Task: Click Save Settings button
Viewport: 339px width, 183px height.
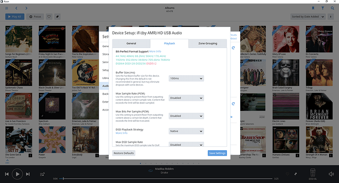Action: (217, 153)
